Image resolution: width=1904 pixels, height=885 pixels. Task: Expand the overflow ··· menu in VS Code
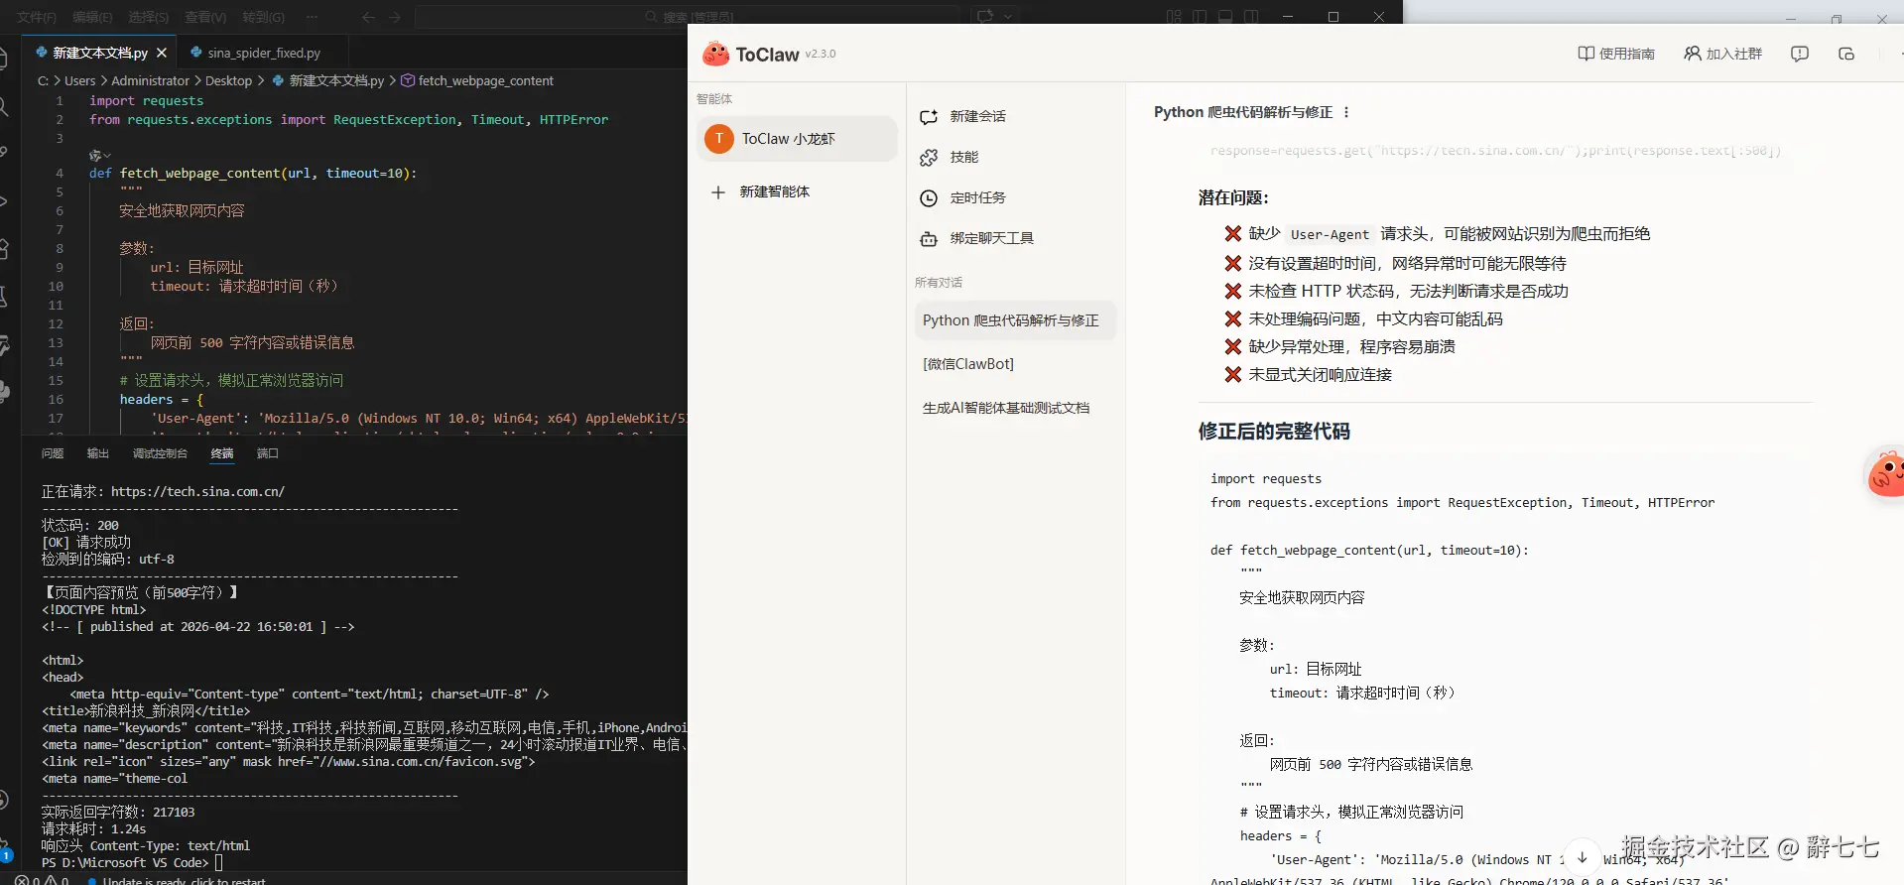tap(312, 17)
